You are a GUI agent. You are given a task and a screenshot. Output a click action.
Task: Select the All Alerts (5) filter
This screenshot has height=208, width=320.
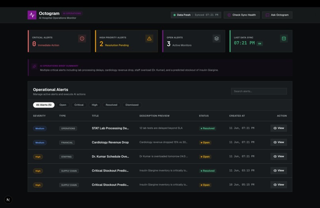point(44,105)
